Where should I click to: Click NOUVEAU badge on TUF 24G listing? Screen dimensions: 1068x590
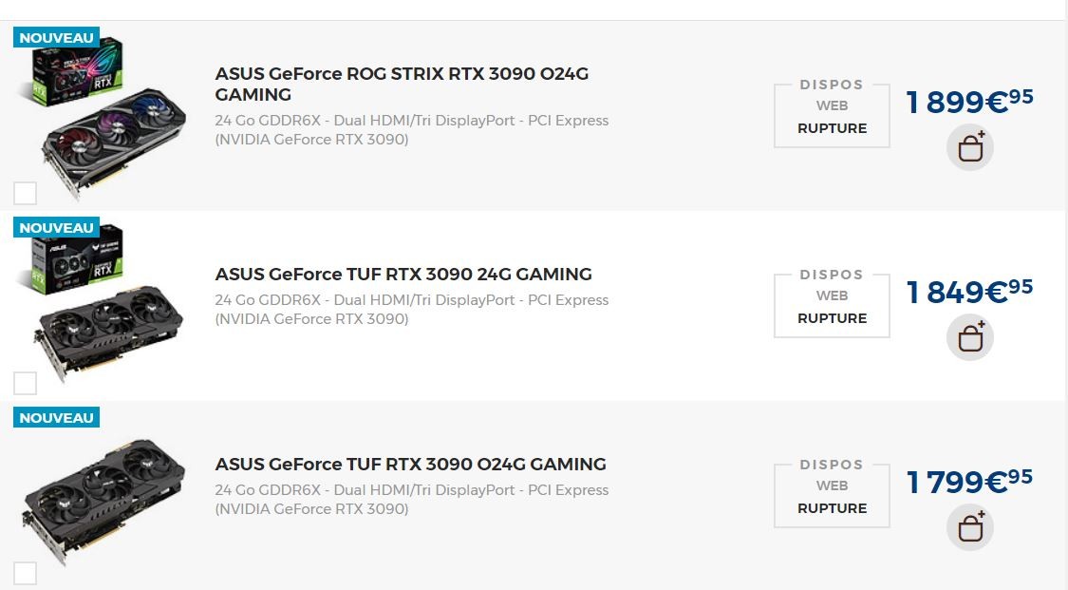(x=56, y=228)
